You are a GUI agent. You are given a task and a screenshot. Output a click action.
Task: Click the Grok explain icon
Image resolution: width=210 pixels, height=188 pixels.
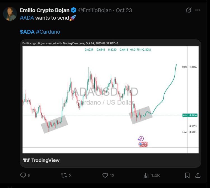(x=189, y=10)
